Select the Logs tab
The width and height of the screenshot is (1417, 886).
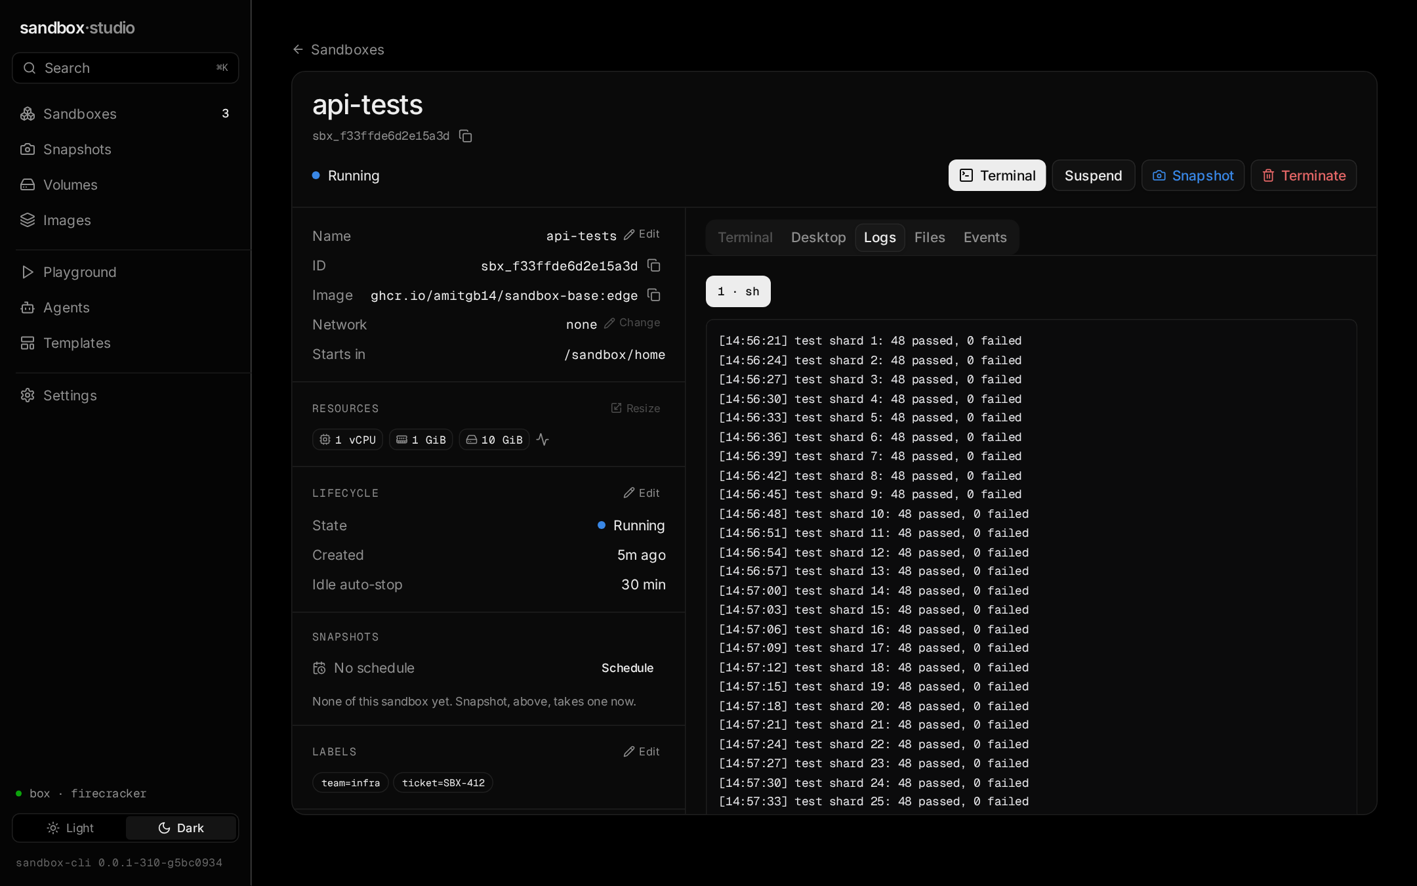(880, 237)
